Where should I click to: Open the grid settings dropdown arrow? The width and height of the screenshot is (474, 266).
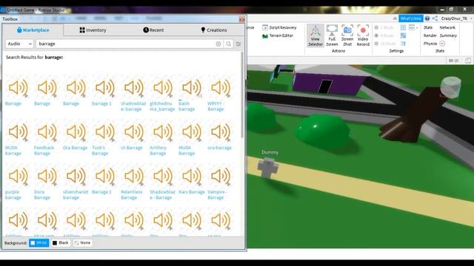417,28
